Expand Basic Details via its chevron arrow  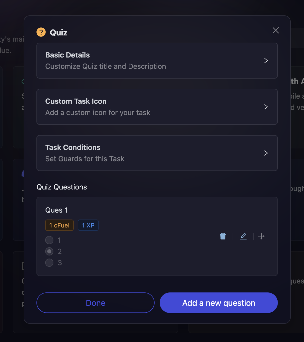coord(266,61)
